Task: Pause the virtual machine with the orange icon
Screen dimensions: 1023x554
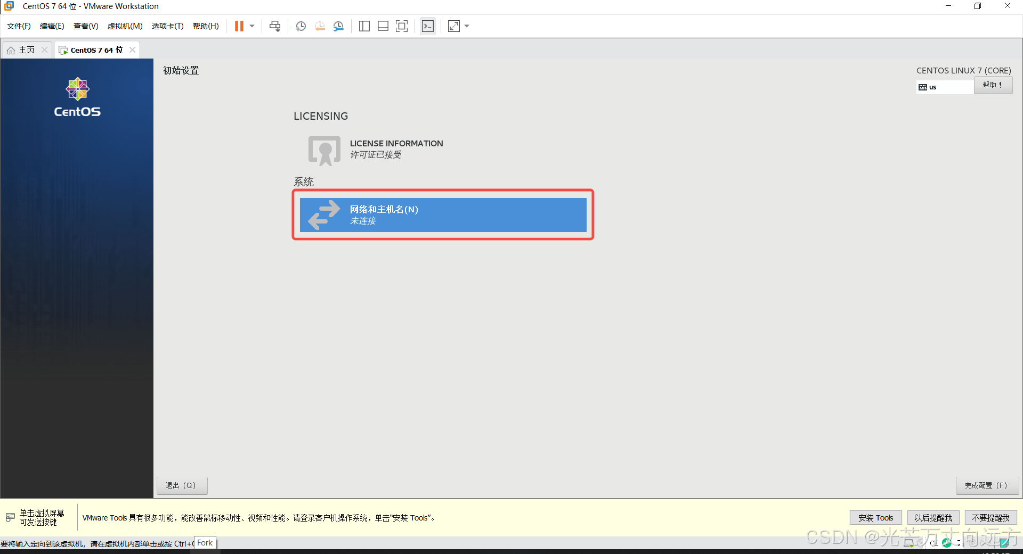Action: (x=239, y=26)
